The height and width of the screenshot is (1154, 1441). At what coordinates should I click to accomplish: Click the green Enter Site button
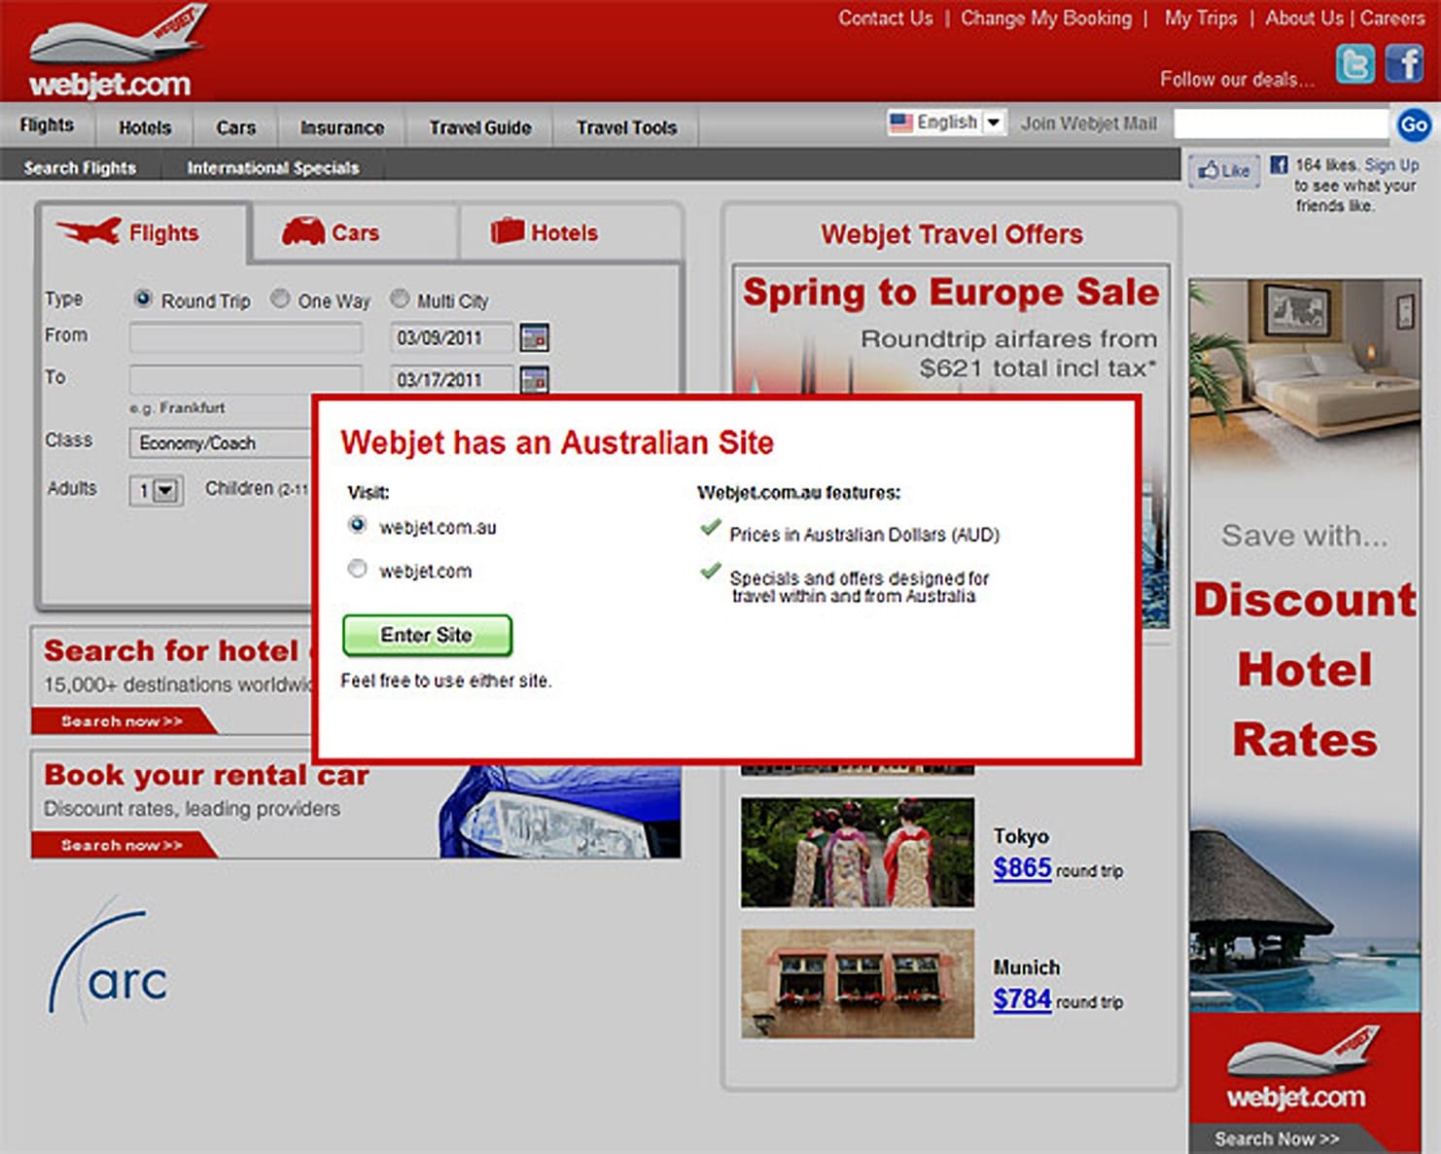click(427, 635)
